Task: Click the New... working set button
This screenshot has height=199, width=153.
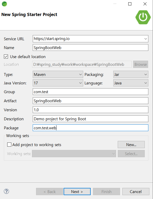Action: click(x=131, y=145)
